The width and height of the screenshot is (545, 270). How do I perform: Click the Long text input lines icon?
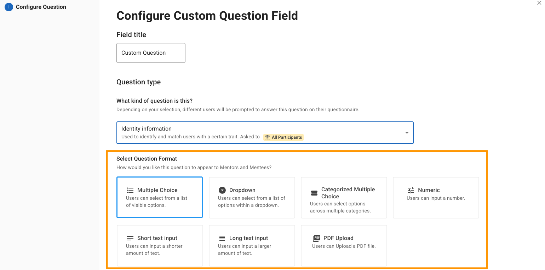coord(222,238)
